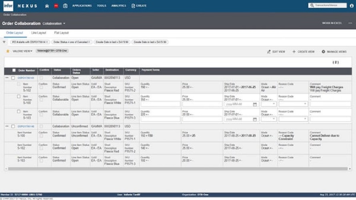356x200 pixels.
Task: Click the clipboard icon in top navbar
Action: tap(65, 6)
